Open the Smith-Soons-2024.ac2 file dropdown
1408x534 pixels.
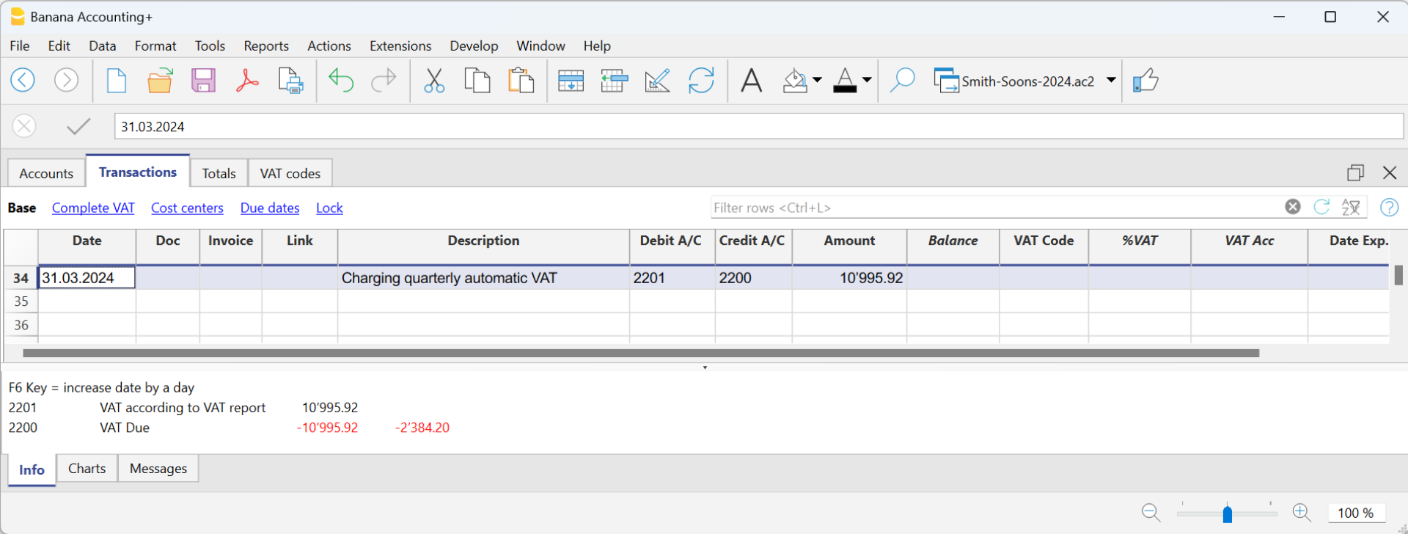[x=1111, y=80]
